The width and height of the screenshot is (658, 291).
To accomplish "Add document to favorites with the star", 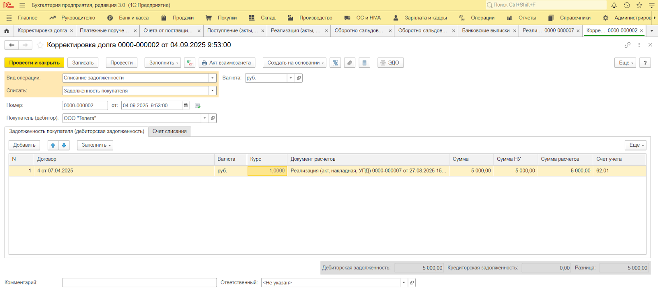I will point(40,45).
